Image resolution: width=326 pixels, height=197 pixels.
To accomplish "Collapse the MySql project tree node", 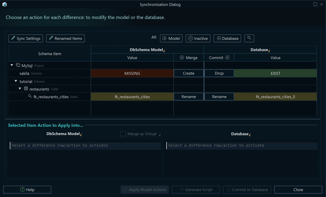I will (x=12, y=65).
